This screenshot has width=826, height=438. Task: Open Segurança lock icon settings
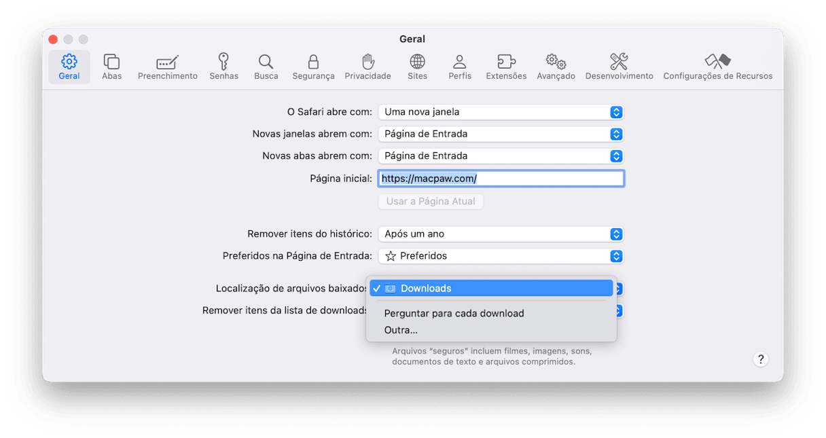tap(313, 67)
